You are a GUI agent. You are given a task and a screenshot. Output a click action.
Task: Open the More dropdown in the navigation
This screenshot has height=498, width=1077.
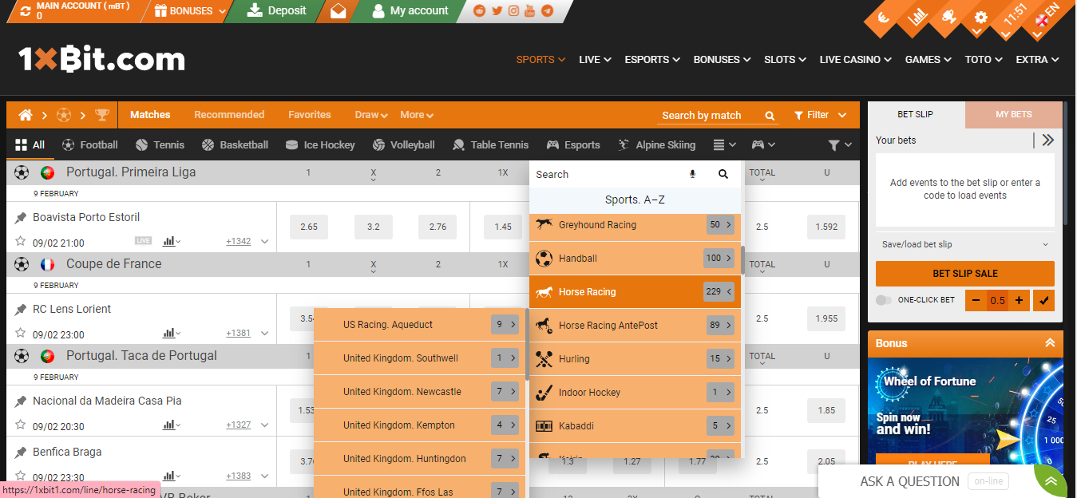[x=416, y=114]
